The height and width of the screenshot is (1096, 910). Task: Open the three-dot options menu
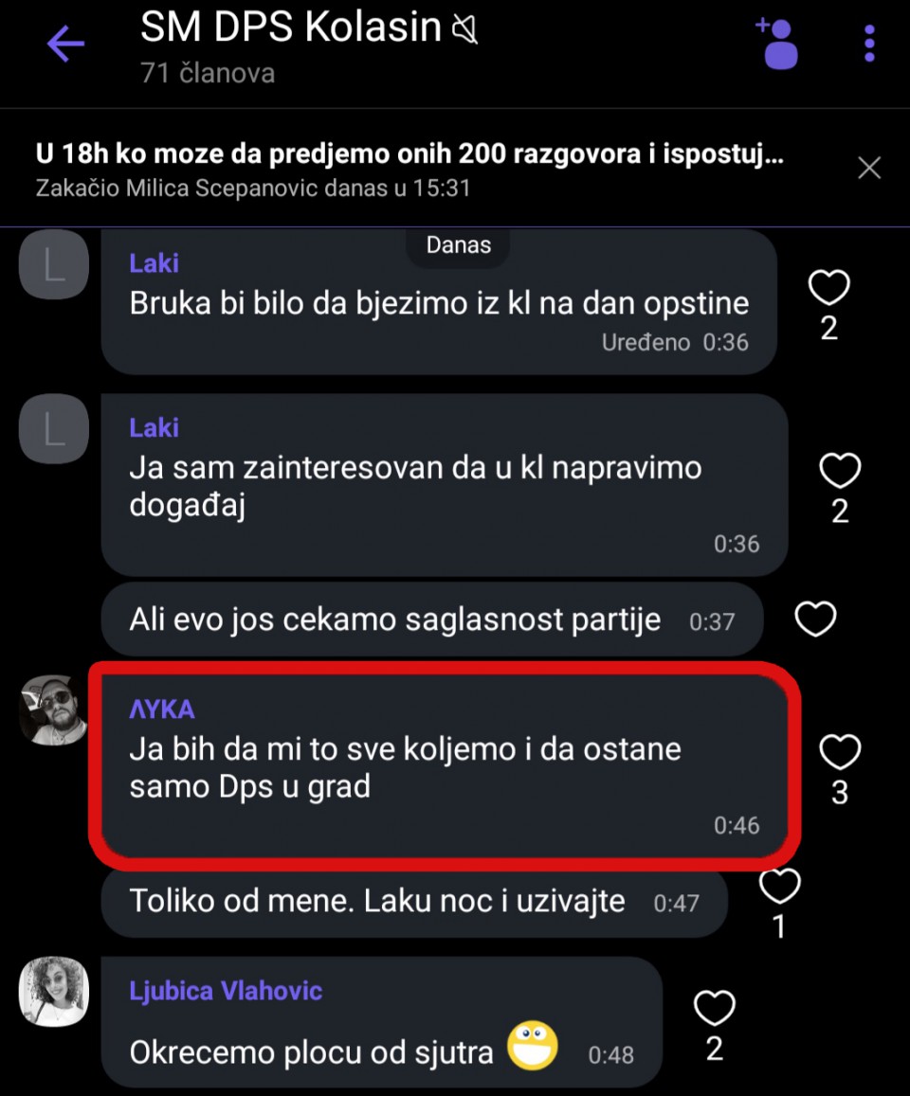[x=869, y=44]
